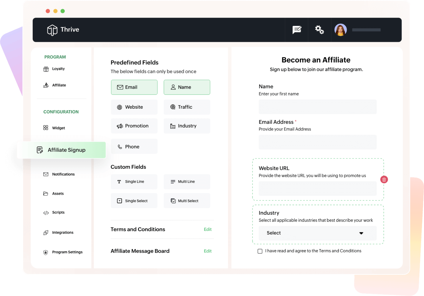Open the Widget configuration icon

(x=46, y=128)
